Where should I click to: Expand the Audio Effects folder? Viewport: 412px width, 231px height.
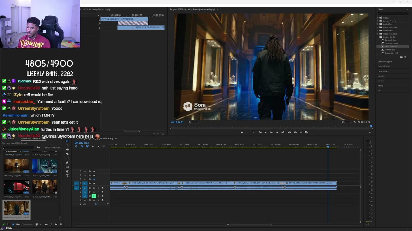(x=378, y=24)
